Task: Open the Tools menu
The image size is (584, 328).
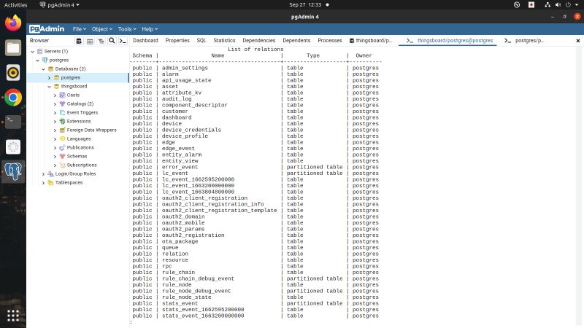Action: pos(127,29)
